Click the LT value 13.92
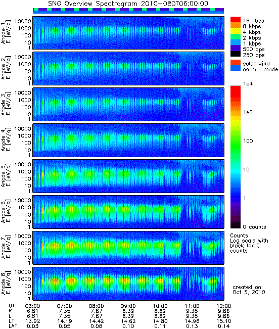279x329 pixels. click(x=32, y=321)
